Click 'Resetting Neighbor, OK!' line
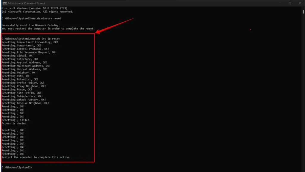 click(x=19, y=72)
